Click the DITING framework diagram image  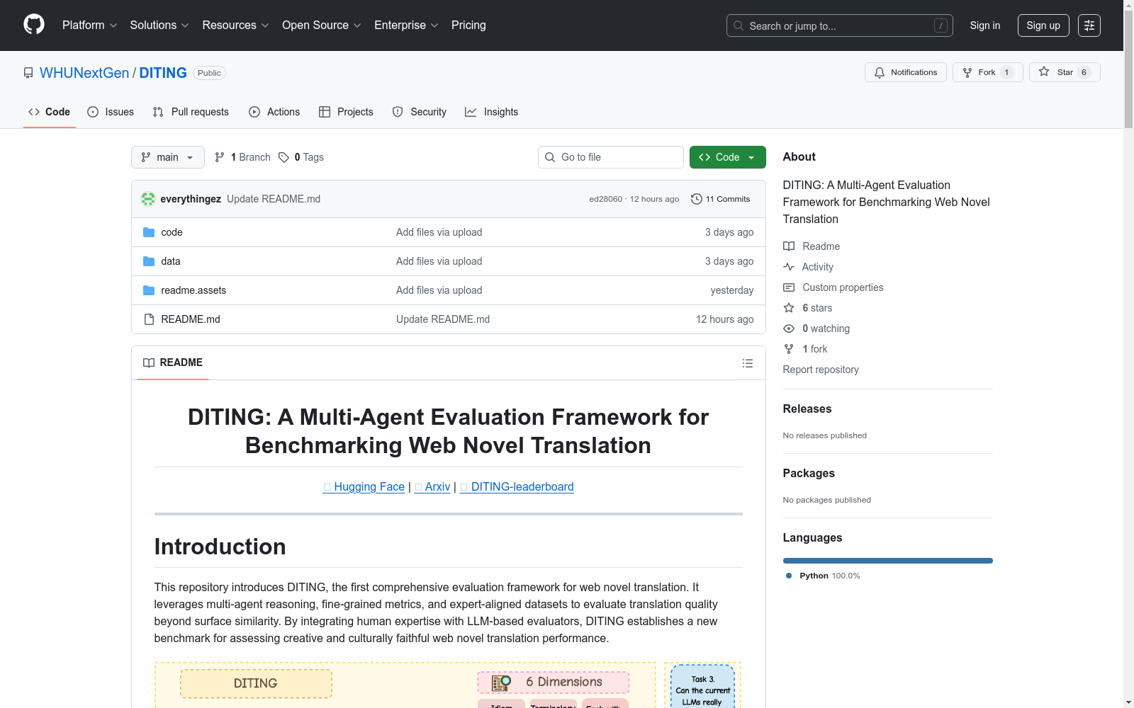448,685
